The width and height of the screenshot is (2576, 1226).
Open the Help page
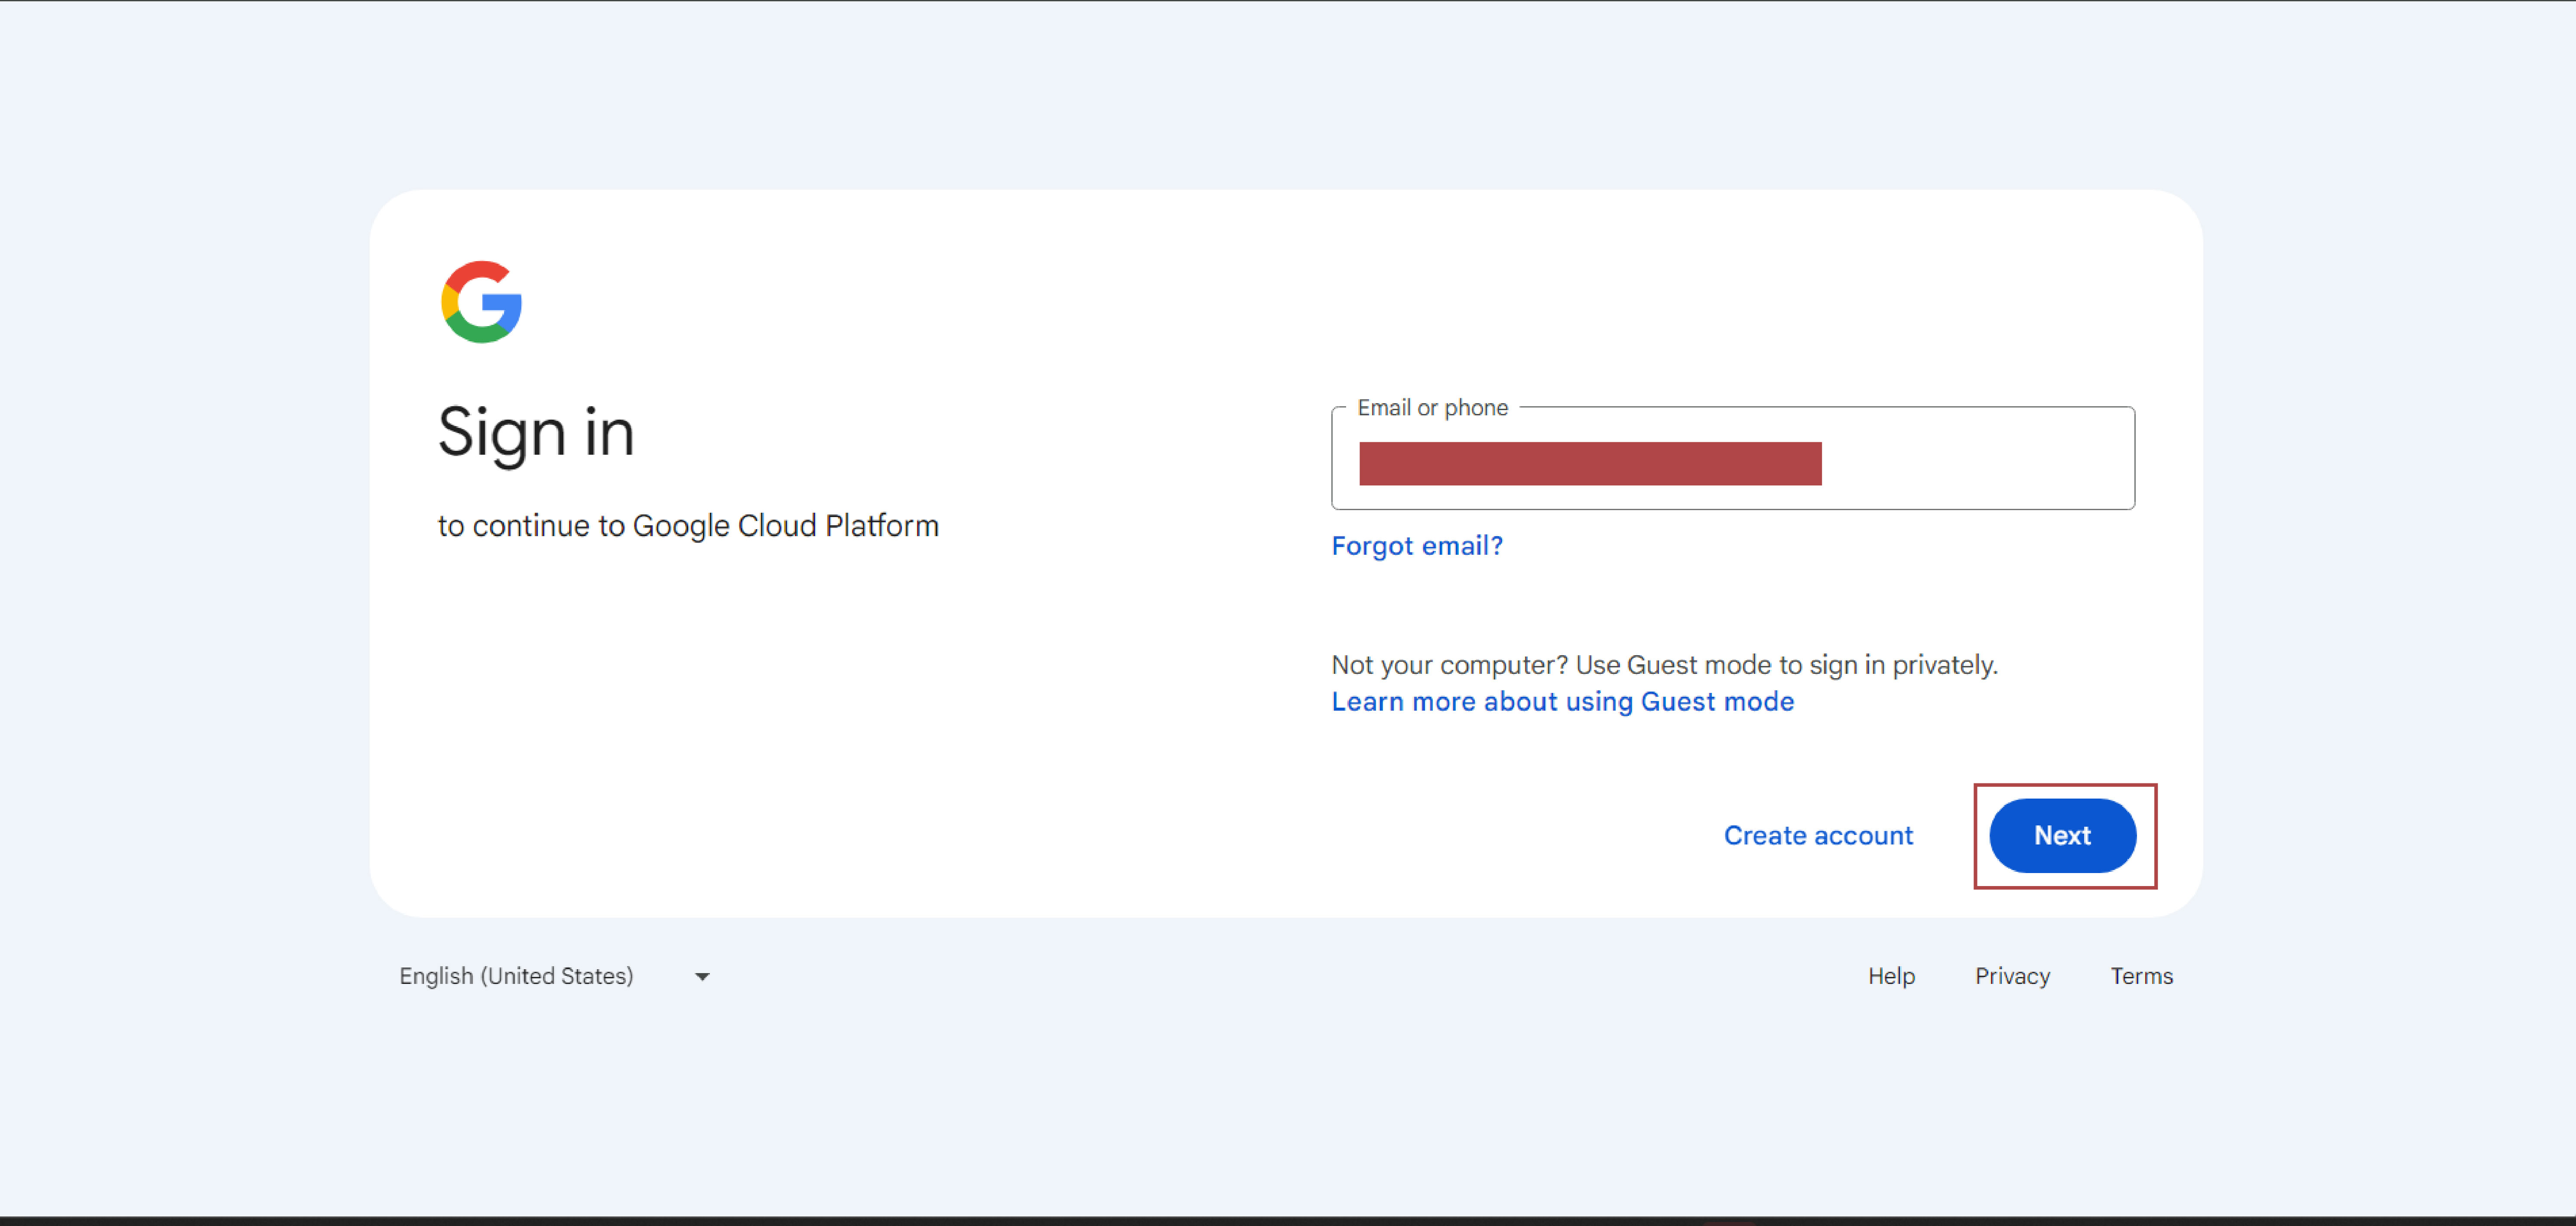click(x=1891, y=975)
